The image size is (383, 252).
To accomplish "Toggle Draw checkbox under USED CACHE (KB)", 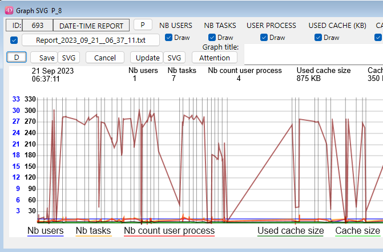I will click(x=318, y=38).
